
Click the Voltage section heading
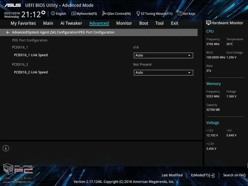pyautogui.click(x=212, y=123)
